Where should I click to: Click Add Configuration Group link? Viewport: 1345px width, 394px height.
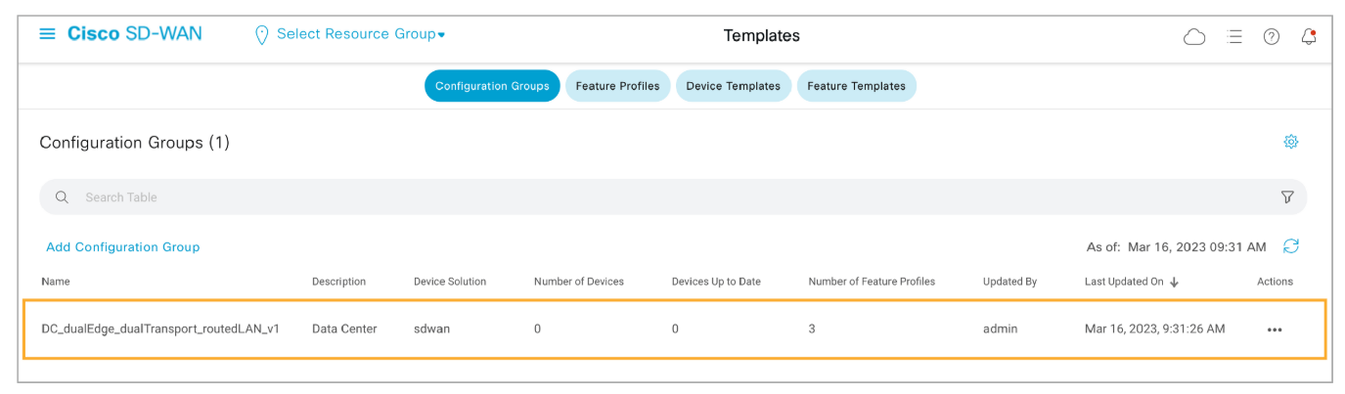tap(123, 247)
